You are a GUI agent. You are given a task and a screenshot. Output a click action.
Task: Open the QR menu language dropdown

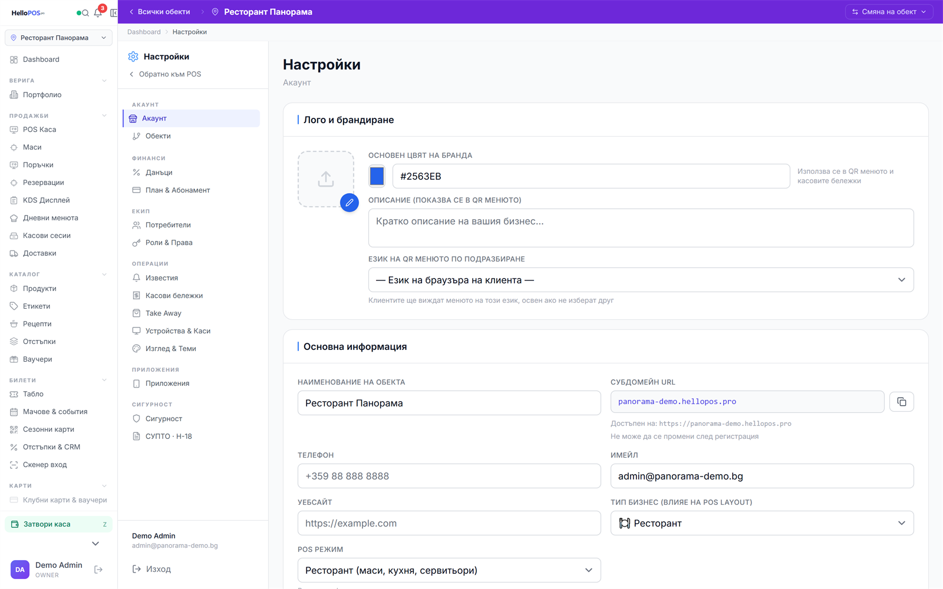(x=641, y=280)
